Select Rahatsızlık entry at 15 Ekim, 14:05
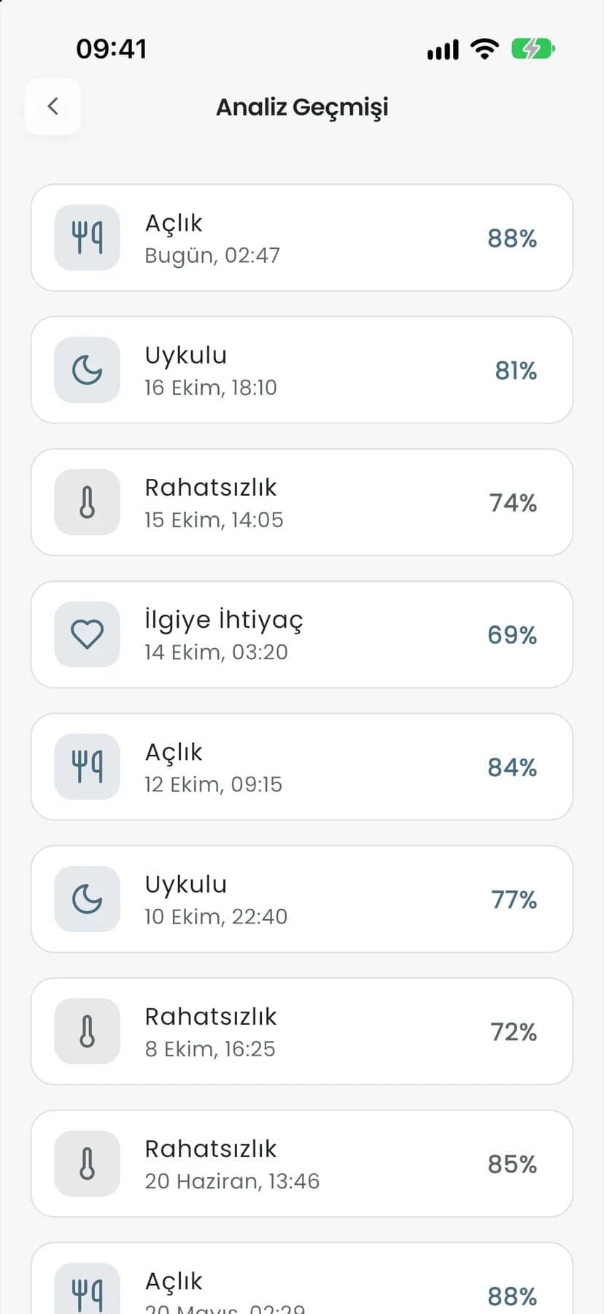Screen dimensions: 604x1314 point(302,502)
